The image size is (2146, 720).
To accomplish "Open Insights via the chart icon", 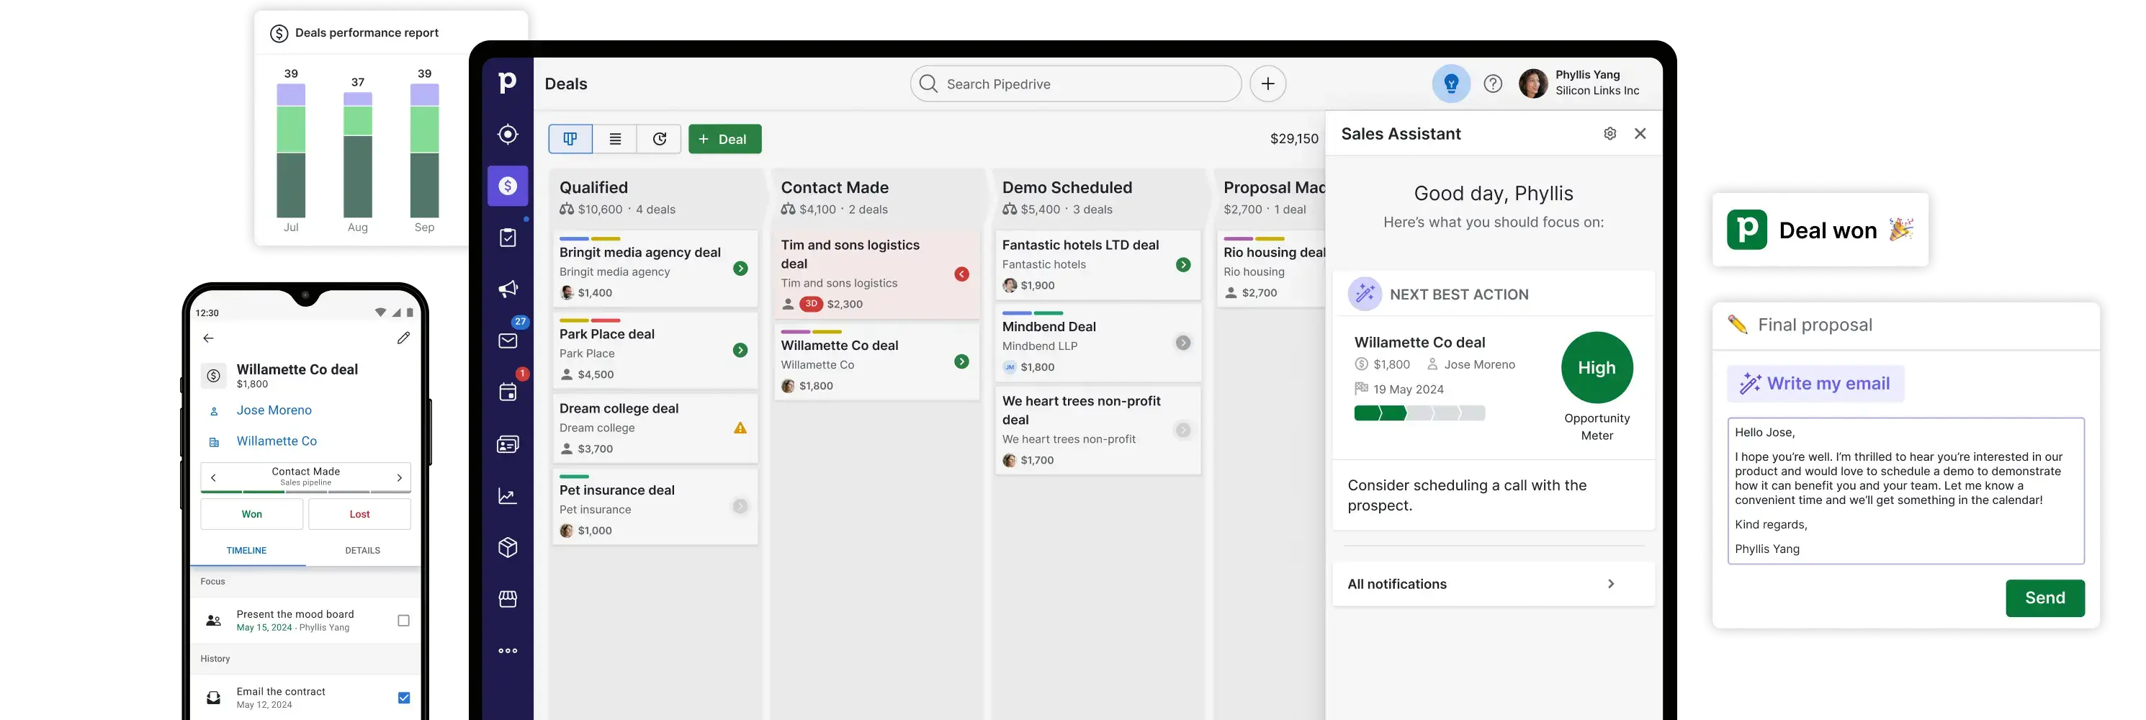I will [x=508, y=495].
